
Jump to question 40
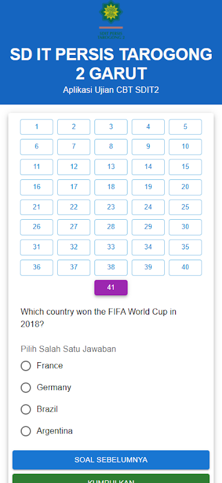pyautogui.click(x=185, y=267)
